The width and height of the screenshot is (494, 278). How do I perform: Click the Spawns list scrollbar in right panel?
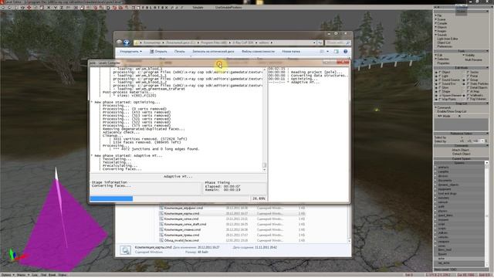click(486, 215)
